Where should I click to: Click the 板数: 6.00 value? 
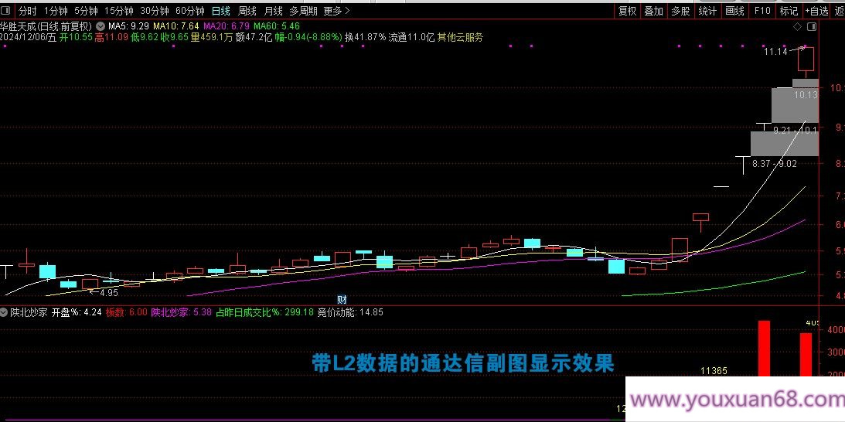click(127, 312)
